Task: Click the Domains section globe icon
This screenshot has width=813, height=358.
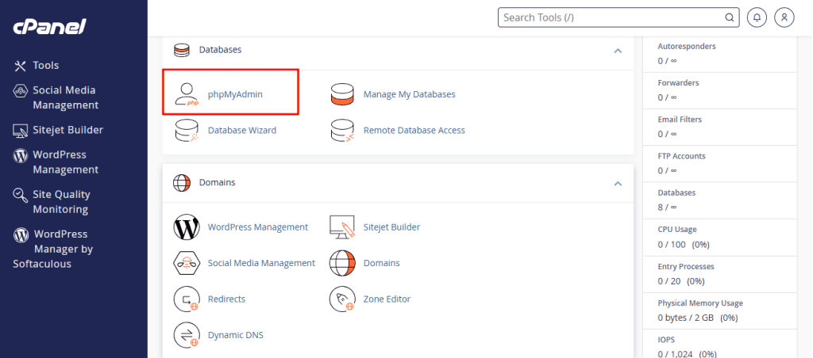Action: click(x=182, y=183)
